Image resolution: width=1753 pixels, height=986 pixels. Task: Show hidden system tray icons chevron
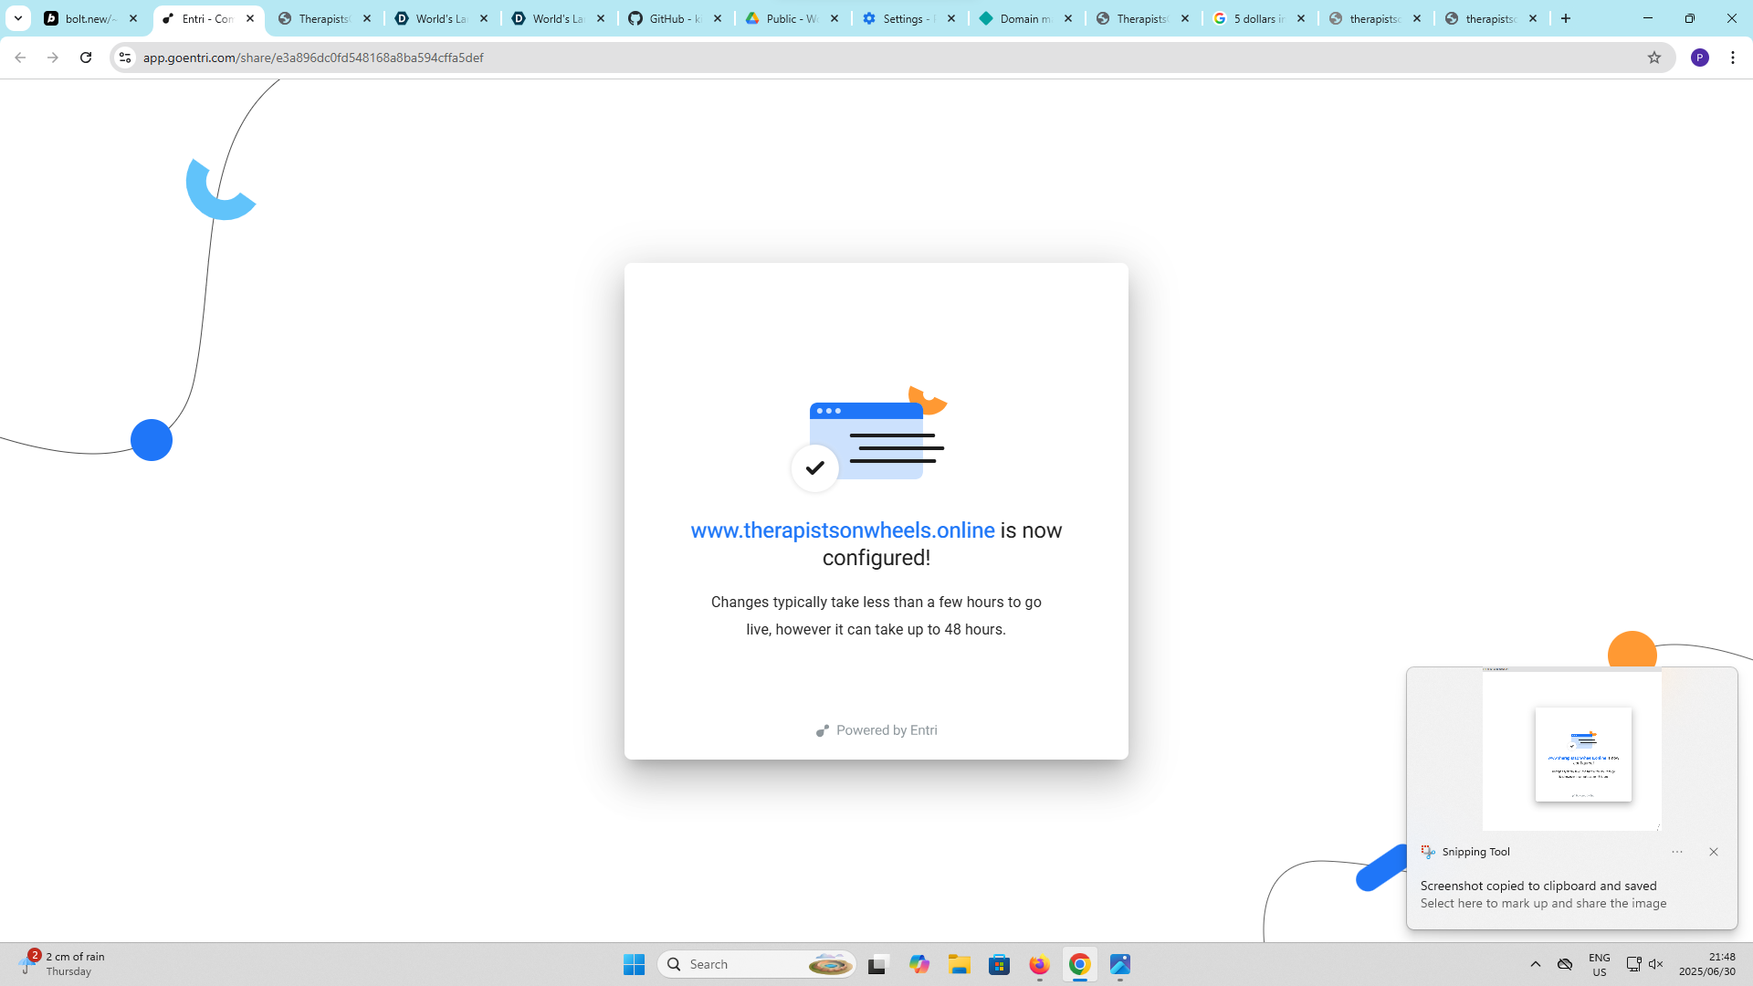pos(1536,964)
